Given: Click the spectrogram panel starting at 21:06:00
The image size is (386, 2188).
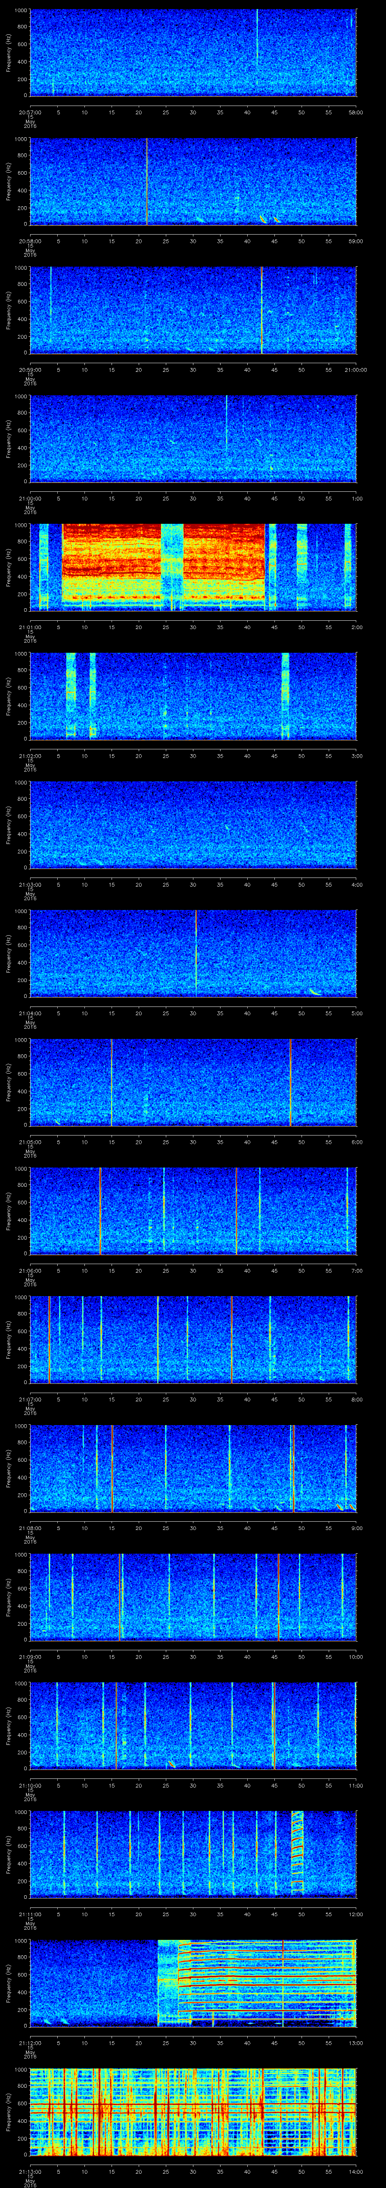Looking at the screenshot, I should click(193, 1211).
